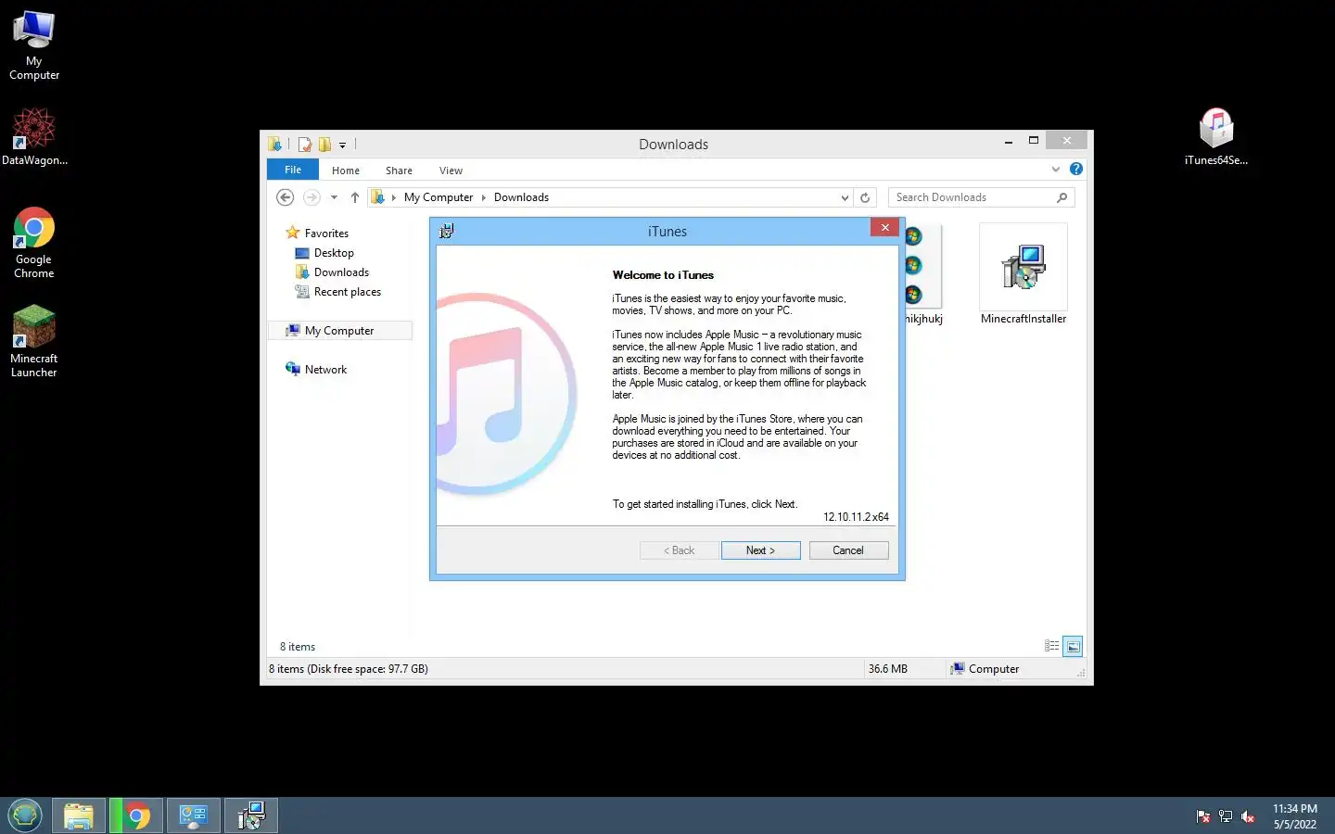This screenshot has height=834, width=1335.
Task: Click the disabled Back button in iTunes installer
Action: coord(679,550)
